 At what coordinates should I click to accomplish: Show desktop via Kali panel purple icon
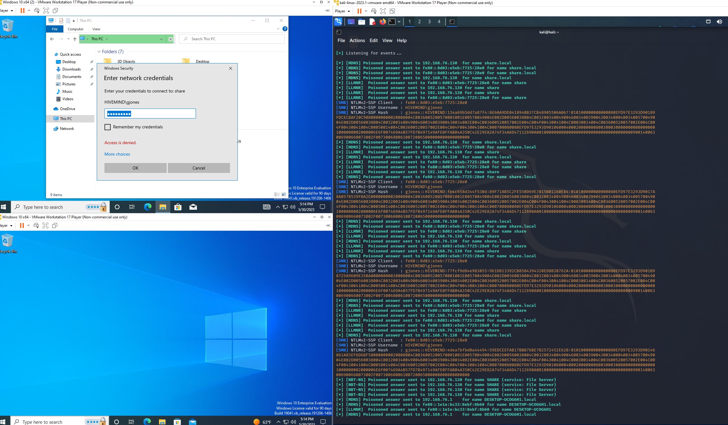click(x=351, y=22)
